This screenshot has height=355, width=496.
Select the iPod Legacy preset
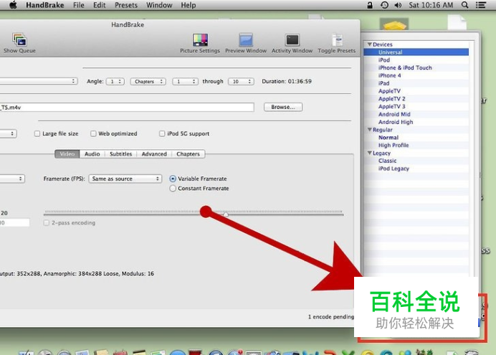(416, 169)
